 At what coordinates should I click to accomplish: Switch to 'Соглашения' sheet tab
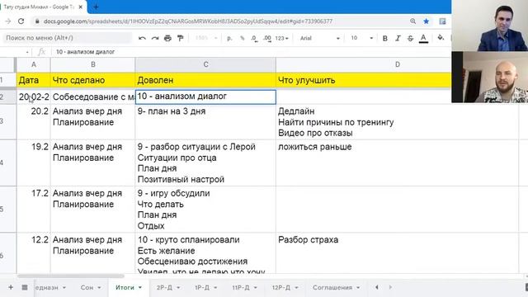point(332,288)
